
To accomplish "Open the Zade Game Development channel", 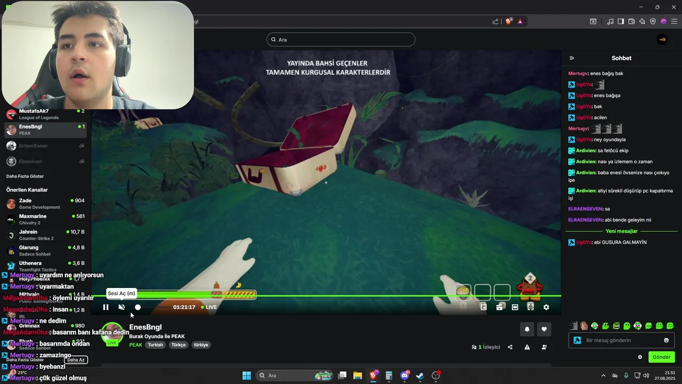I will pyautogui.click(x=46, y=204).
